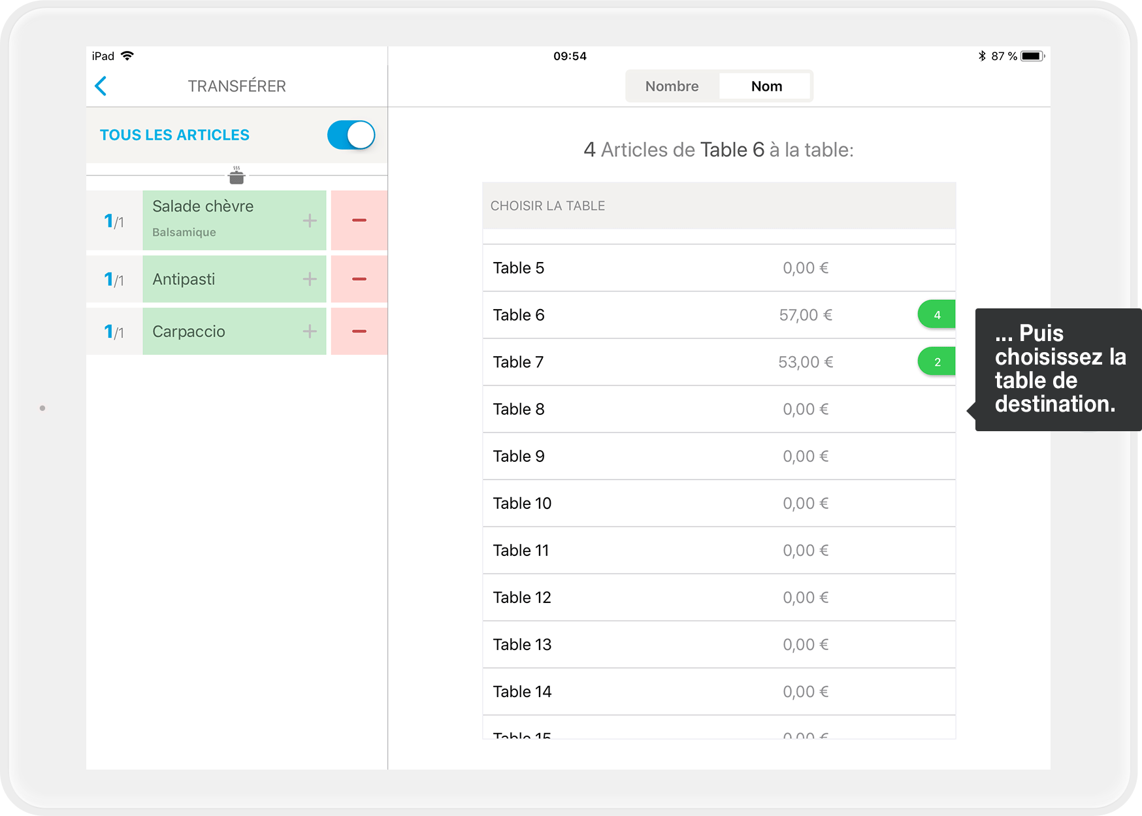Pick Table 8 as destination

click(719, 409)
